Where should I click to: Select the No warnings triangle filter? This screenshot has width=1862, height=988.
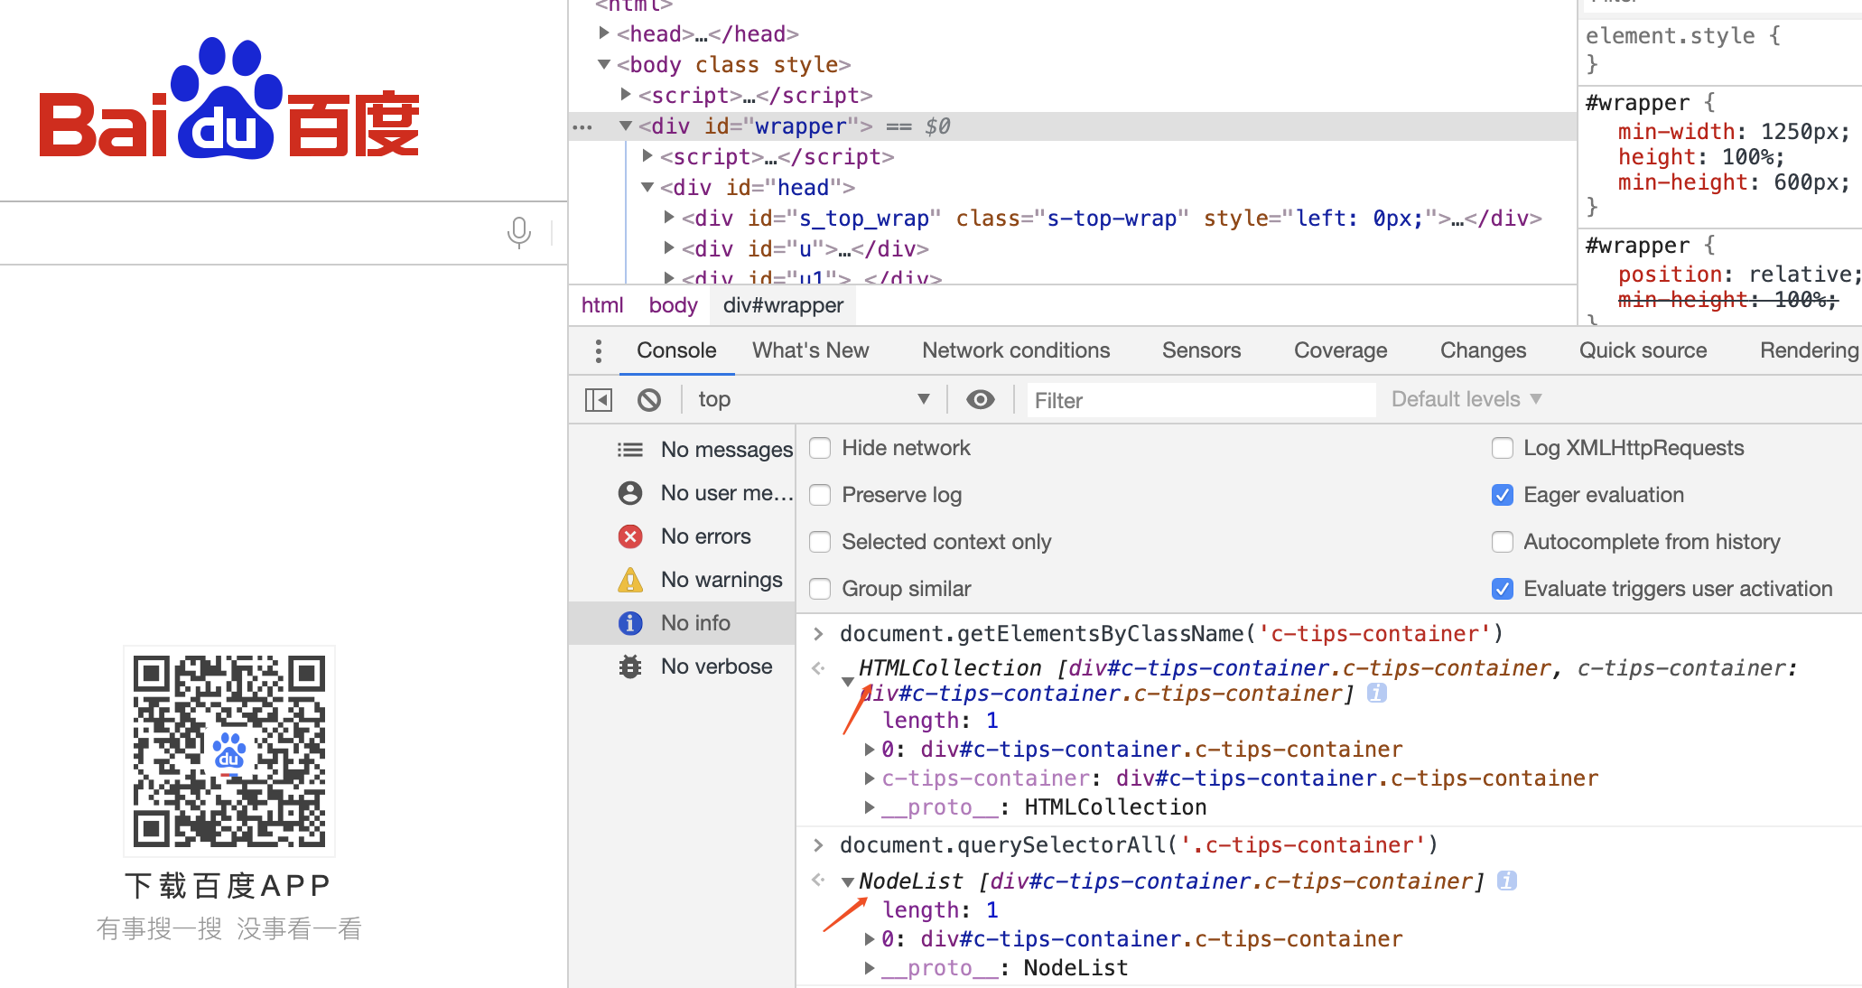[x=630, y=580]
